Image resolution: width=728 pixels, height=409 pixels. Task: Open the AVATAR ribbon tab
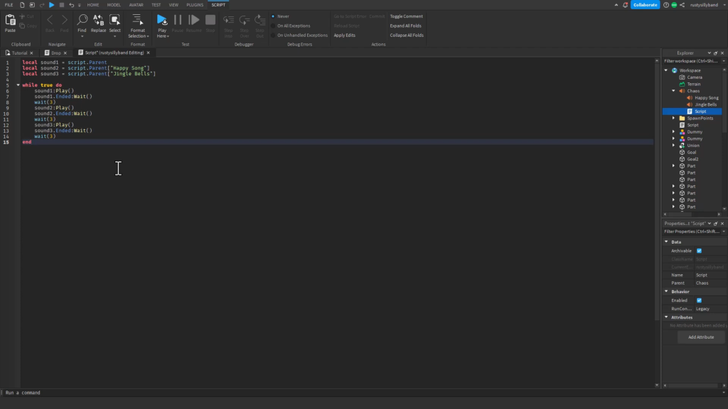tap(136, 5)
